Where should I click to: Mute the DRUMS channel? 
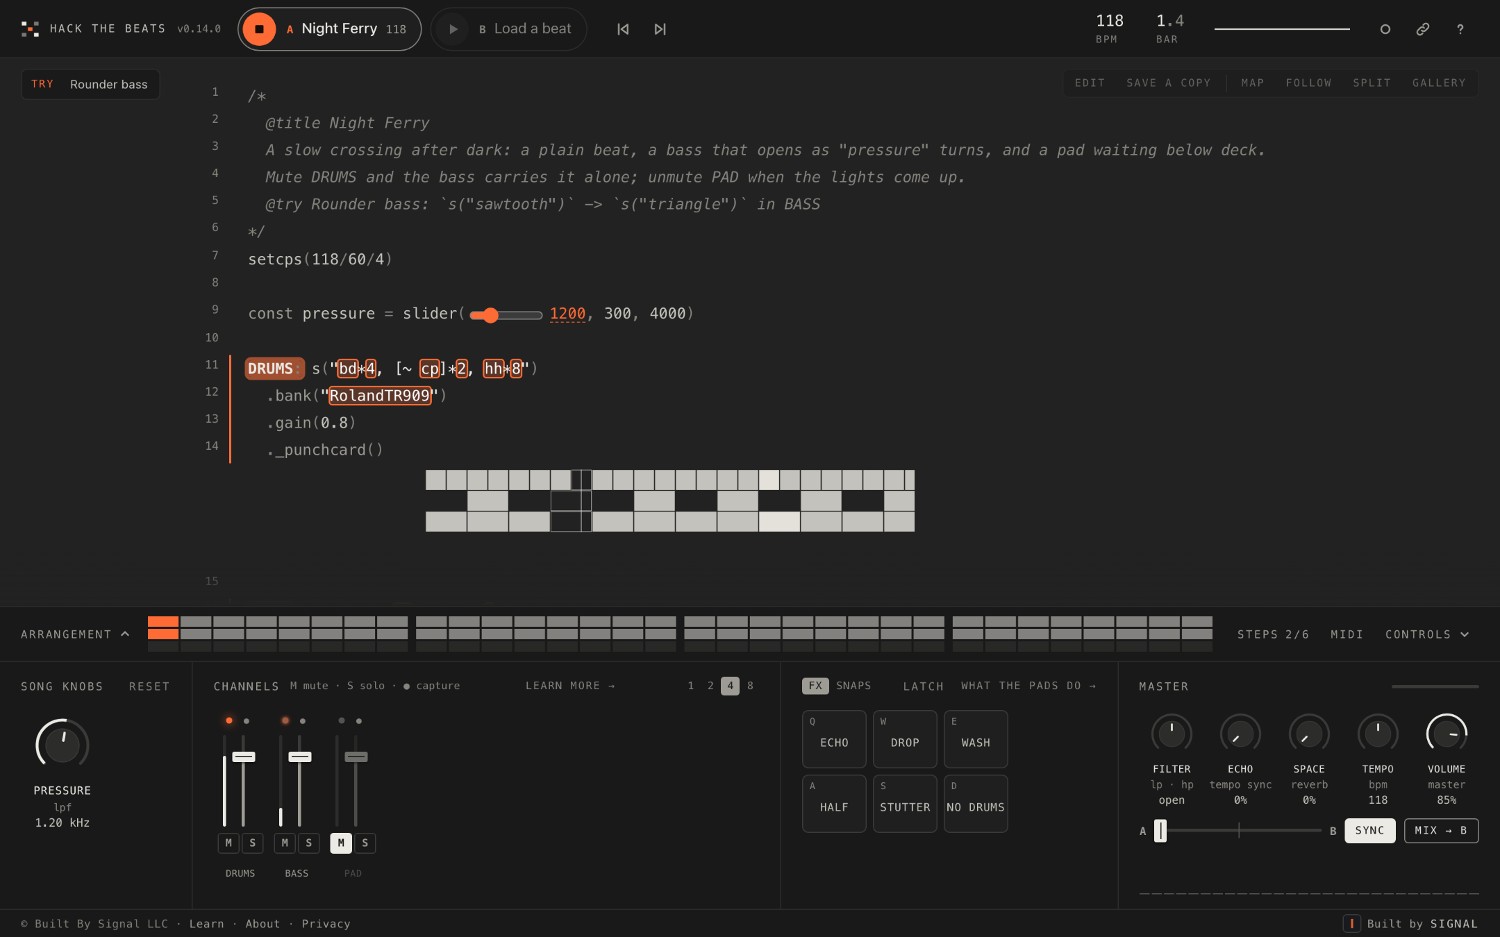228,843
